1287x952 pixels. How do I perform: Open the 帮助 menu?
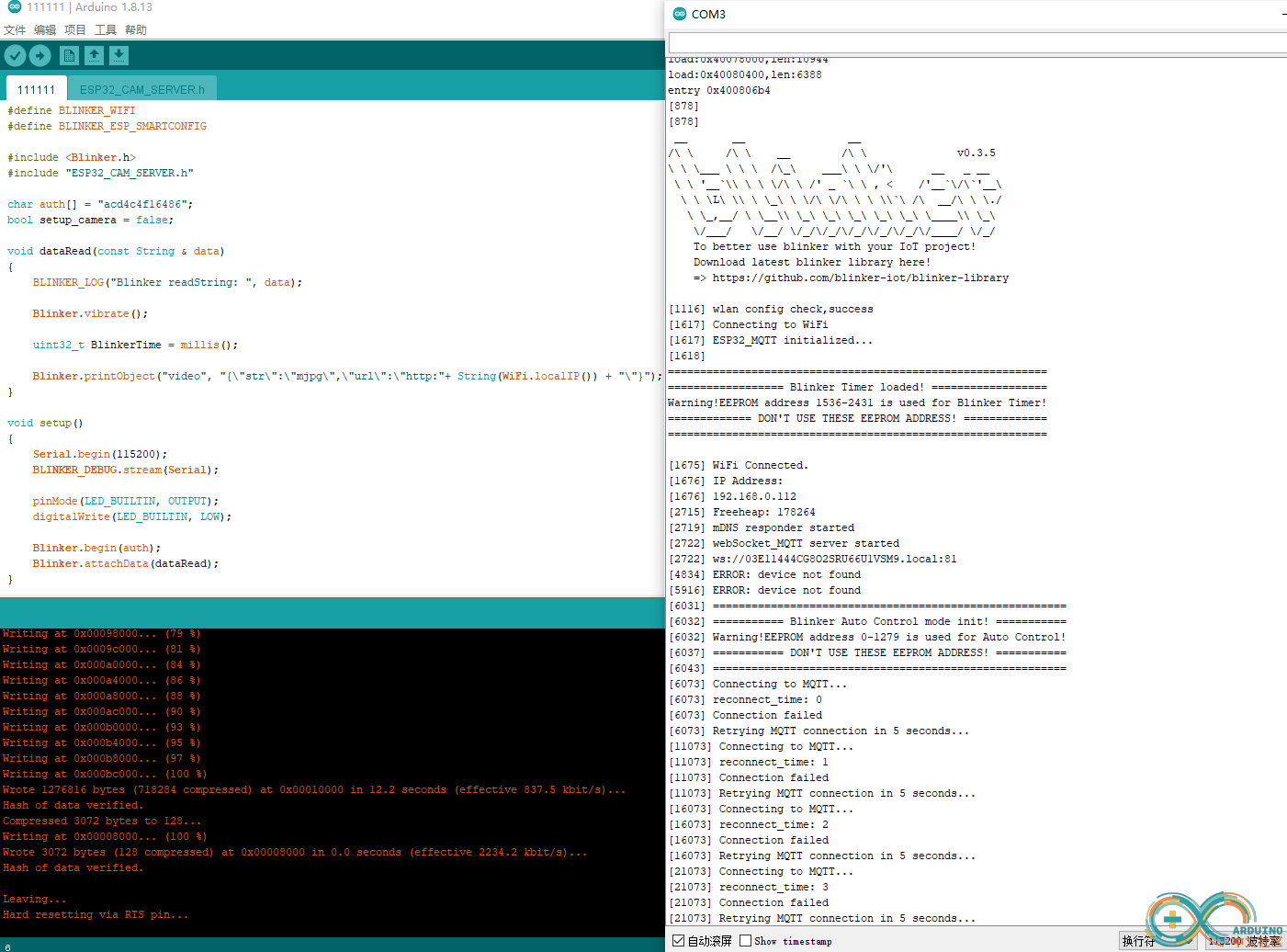point(136,30)
